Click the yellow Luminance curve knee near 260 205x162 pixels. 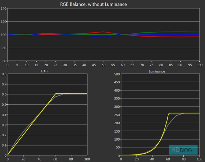click(169, 113)
